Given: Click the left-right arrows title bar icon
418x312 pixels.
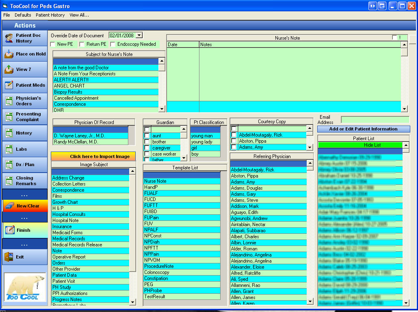Looking at the screenshot, I should point(373,6).
